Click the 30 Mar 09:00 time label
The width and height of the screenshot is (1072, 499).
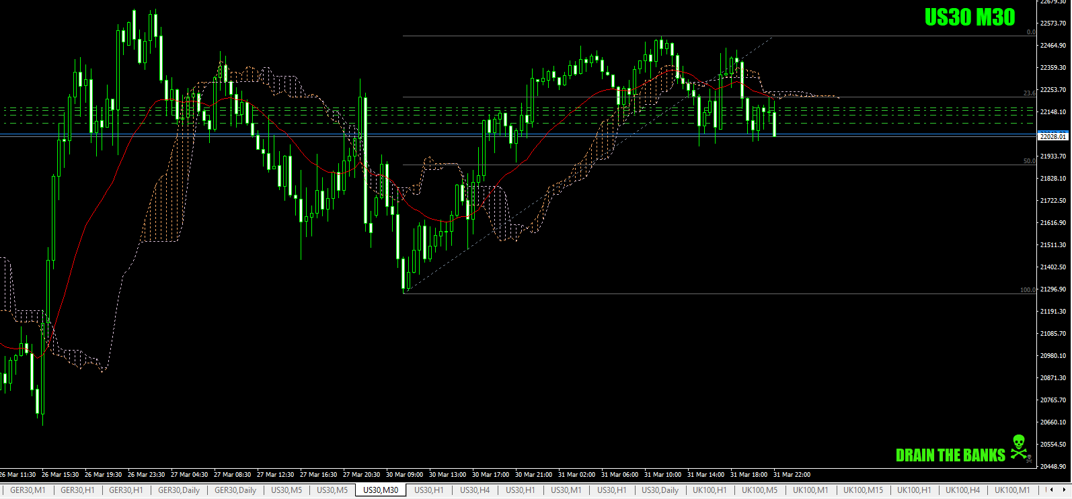[405, 475]
